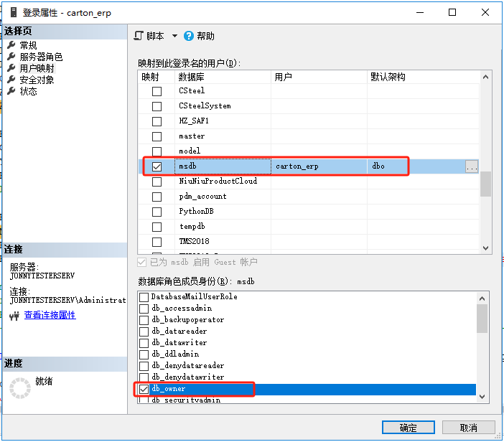Click the connection properties plug icon
The height and width of the screenshot is (442, 504).
(14, 316)
